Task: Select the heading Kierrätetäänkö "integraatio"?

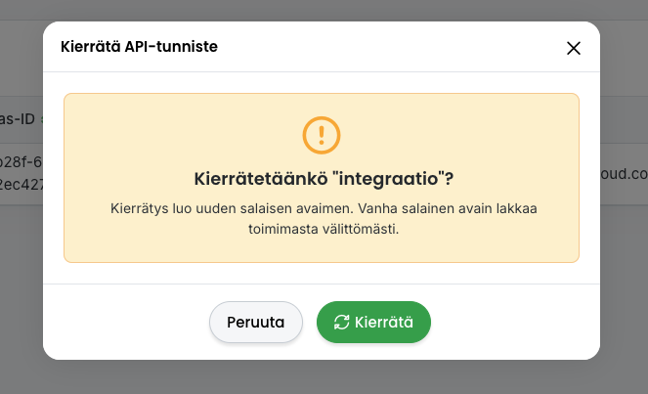Action: pyautogui.click(x=324, y=179)
